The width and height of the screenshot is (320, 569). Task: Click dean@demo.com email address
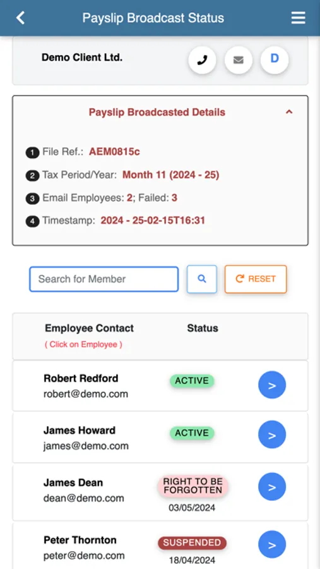84,498
